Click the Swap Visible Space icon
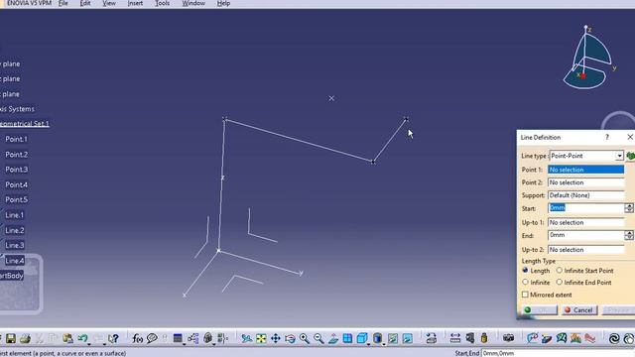The image size is (635, 357). [408, 338]
